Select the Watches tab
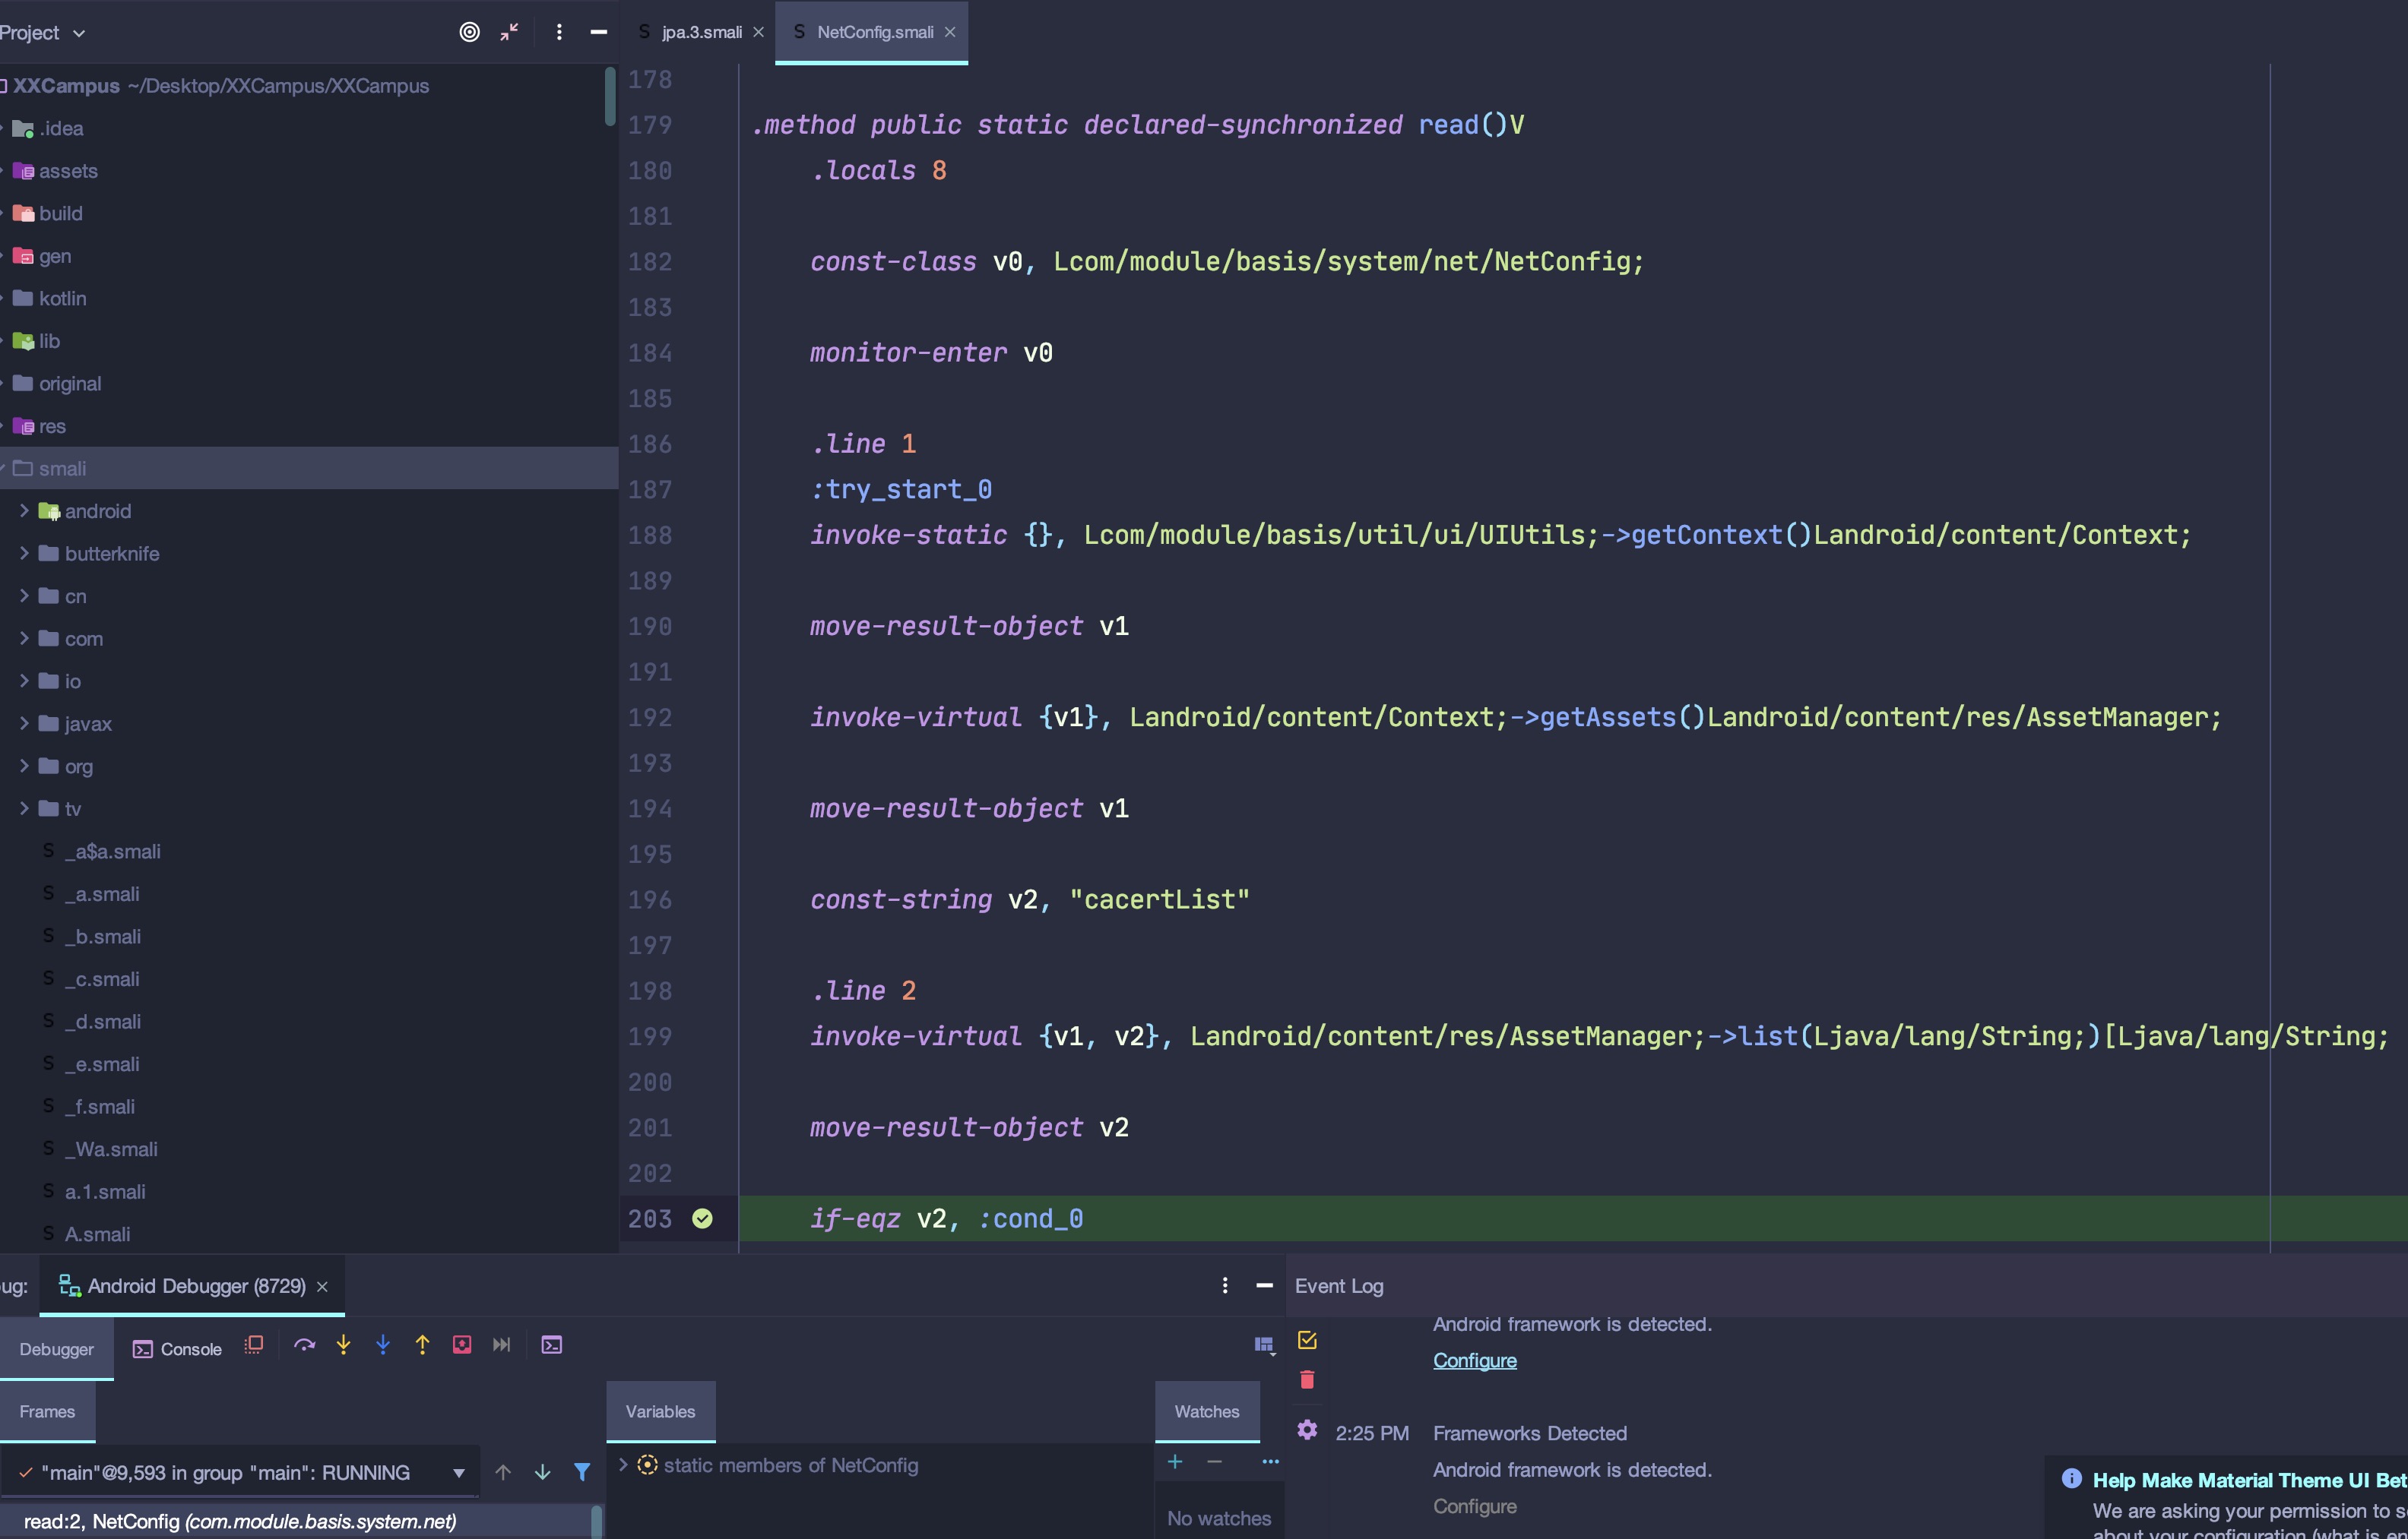Image resolution: width=2408 pixels, height=1539 pixels. [x=1207, y=1411]
